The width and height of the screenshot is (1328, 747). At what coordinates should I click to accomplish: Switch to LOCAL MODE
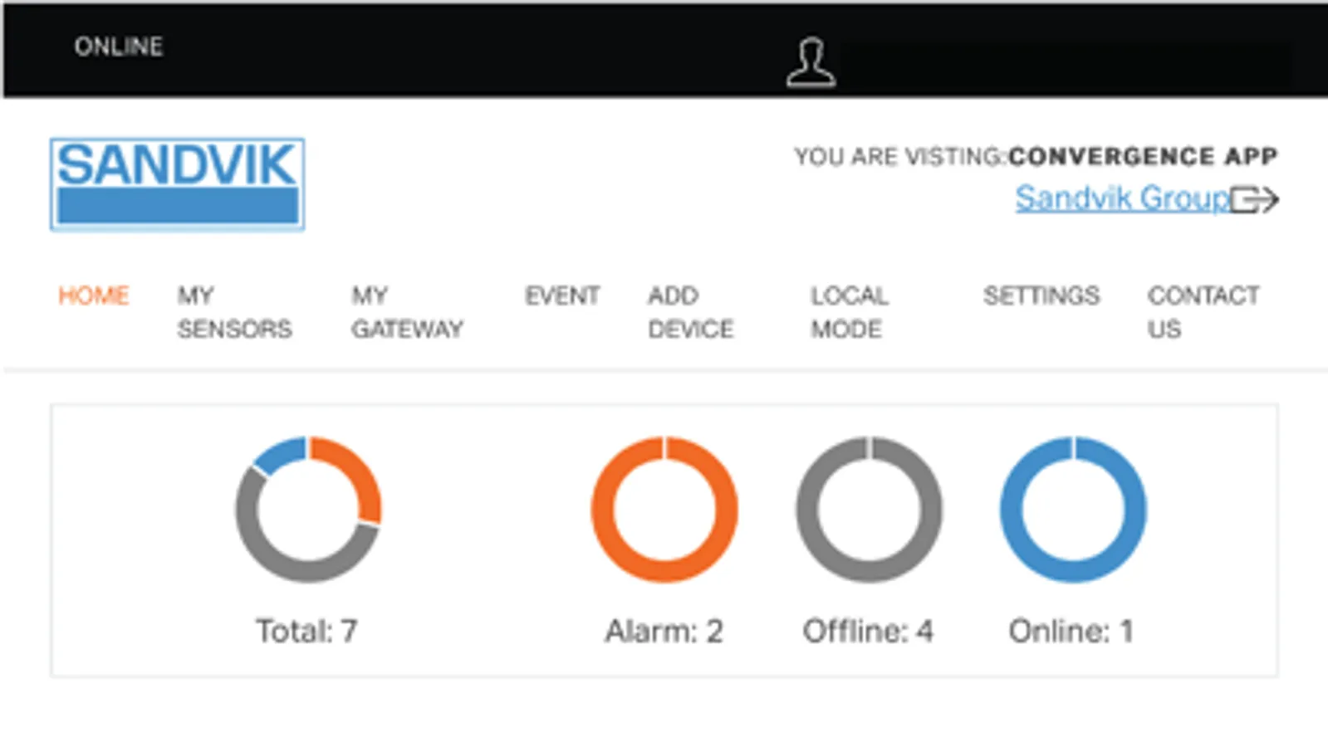pyautogui.click(x=850, y=312)
